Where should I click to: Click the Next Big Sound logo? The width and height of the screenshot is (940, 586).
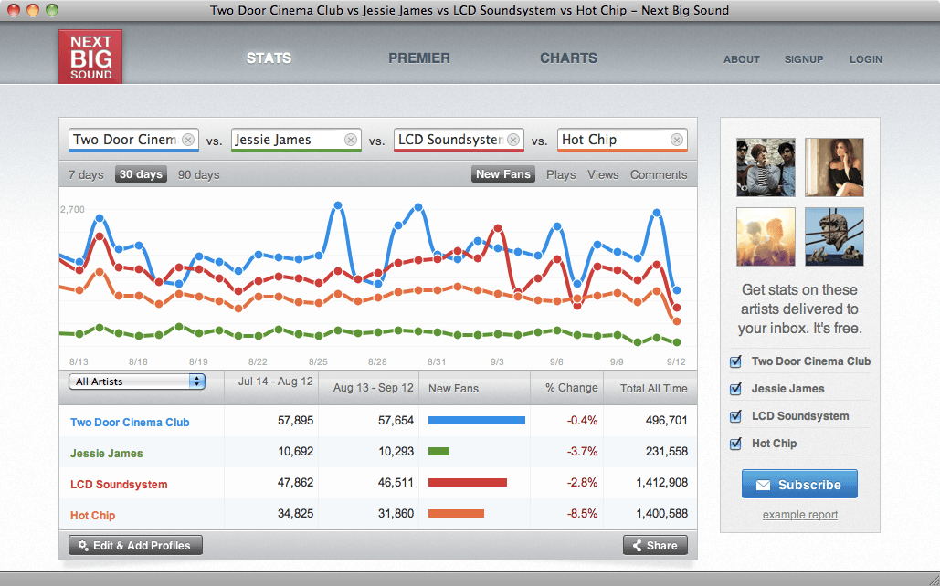90,57
